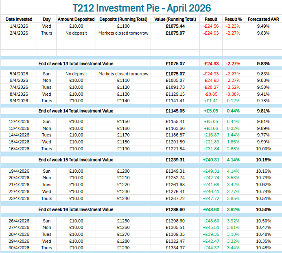Click the value cell £1287.72
The height and width of the screenshot is (253, 282).
point(175,198)
